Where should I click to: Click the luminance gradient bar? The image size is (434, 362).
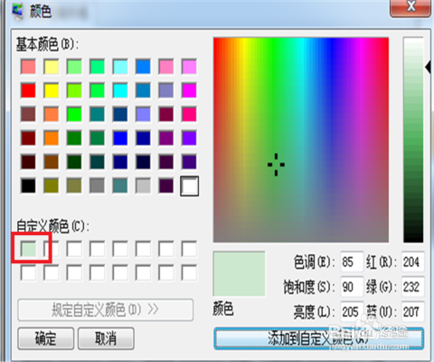[413, 139]
